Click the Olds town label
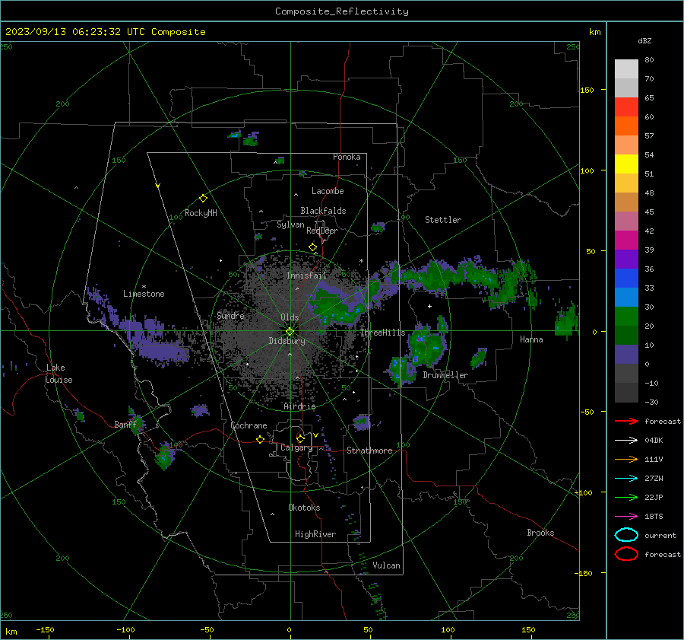The image size is (684, 640). (x=290, y=317)
